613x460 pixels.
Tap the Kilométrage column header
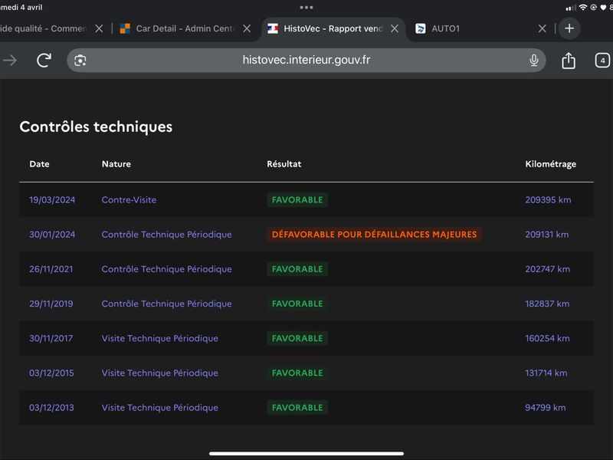tap(550, 164)
